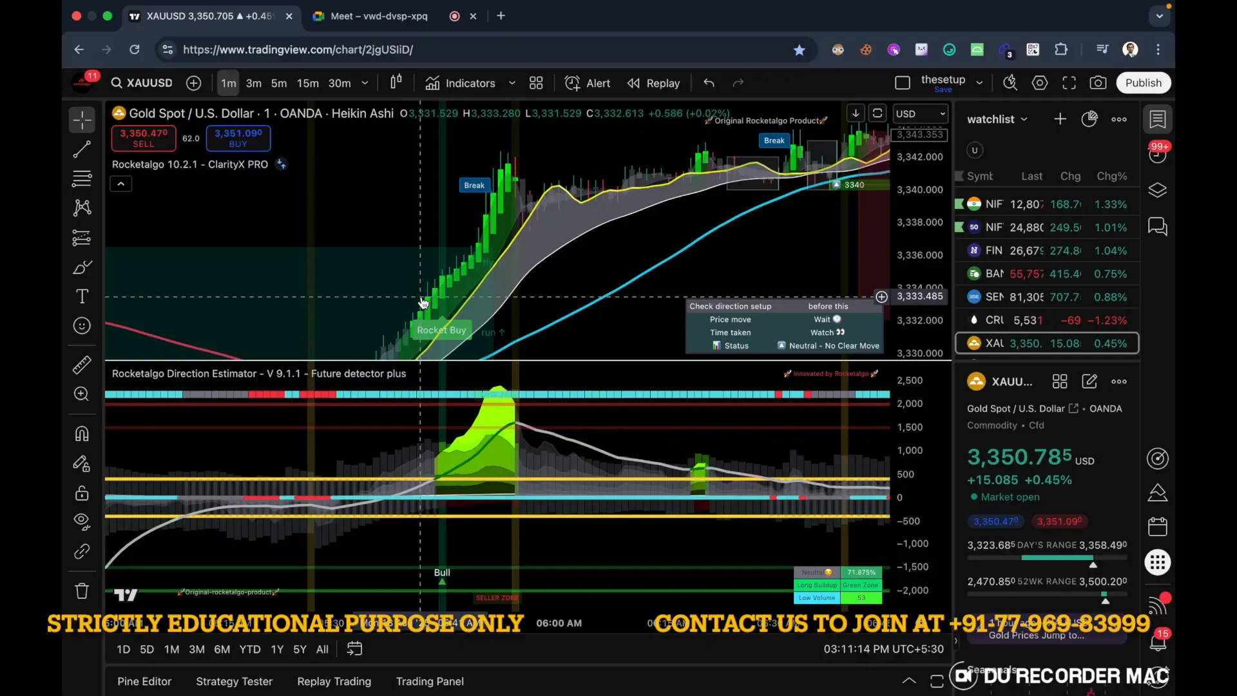Collapse the indicator legend with chevron
This screenshot has width=1237, height=696.
coord(120,184)
